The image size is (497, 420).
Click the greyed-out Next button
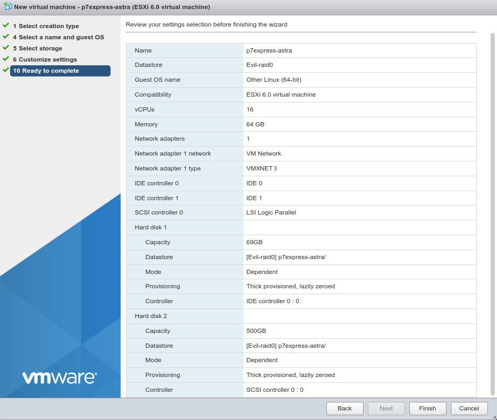(386, 408)
